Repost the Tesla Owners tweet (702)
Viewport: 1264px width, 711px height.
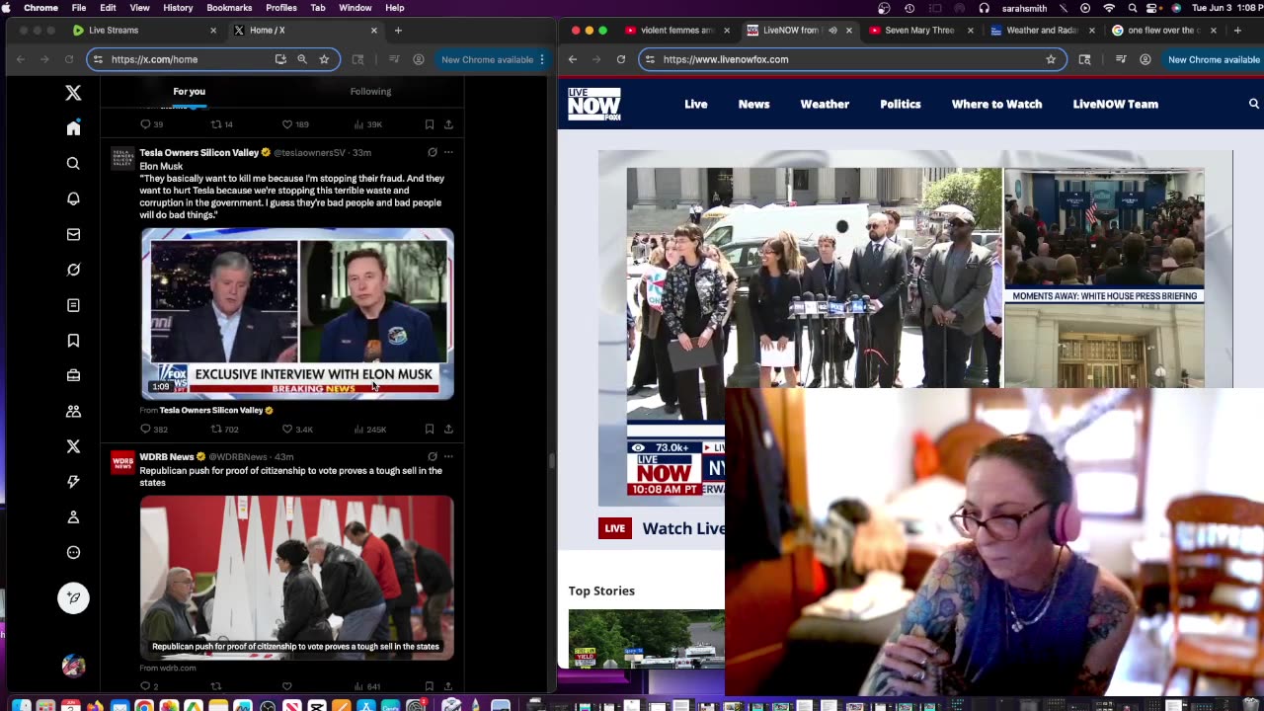224,430
